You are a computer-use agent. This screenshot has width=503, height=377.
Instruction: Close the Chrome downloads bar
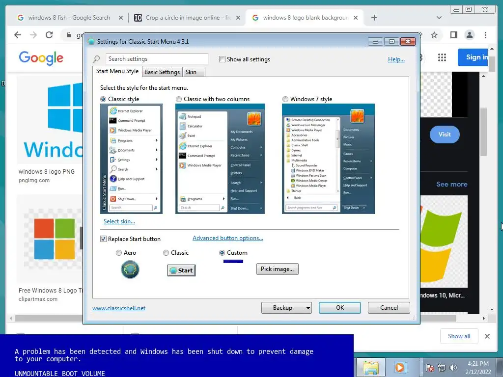coord(487,336)
